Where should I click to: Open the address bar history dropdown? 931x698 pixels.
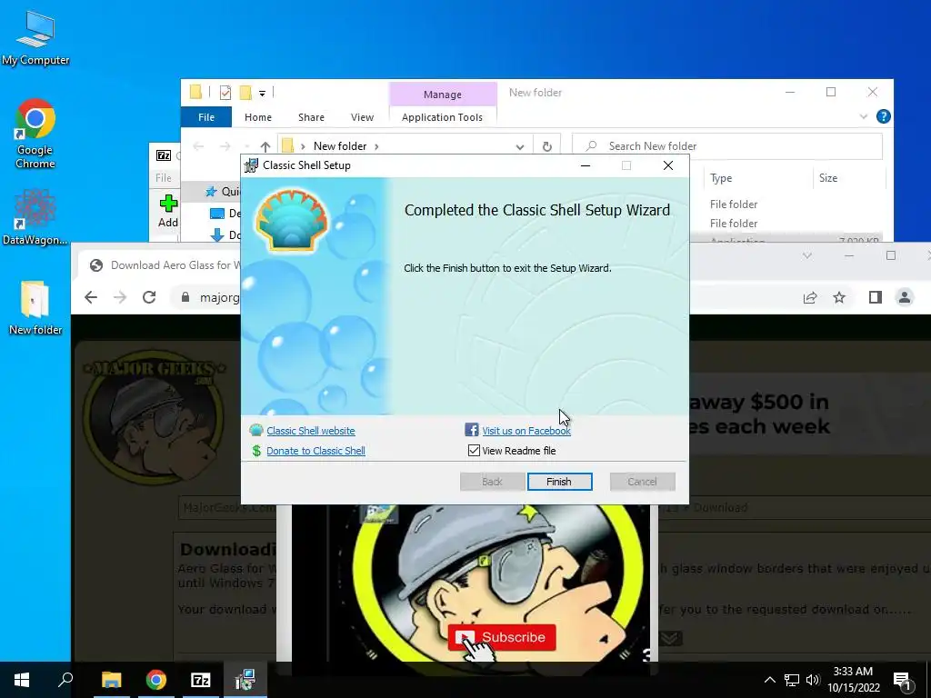[x=519, y=146]
